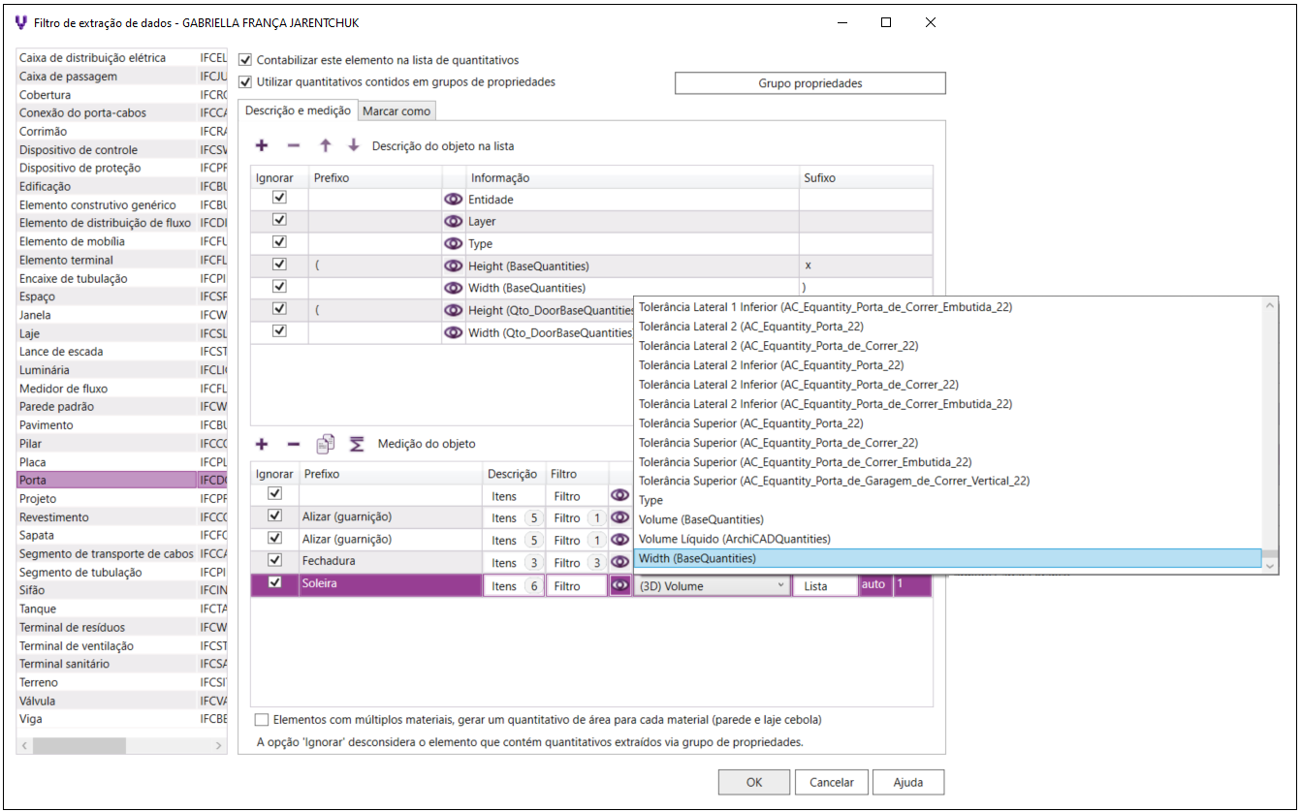
Task: Uncheck 'Contabilizar este elemento na lista' checkbox
Action: [x=245, y=60]
